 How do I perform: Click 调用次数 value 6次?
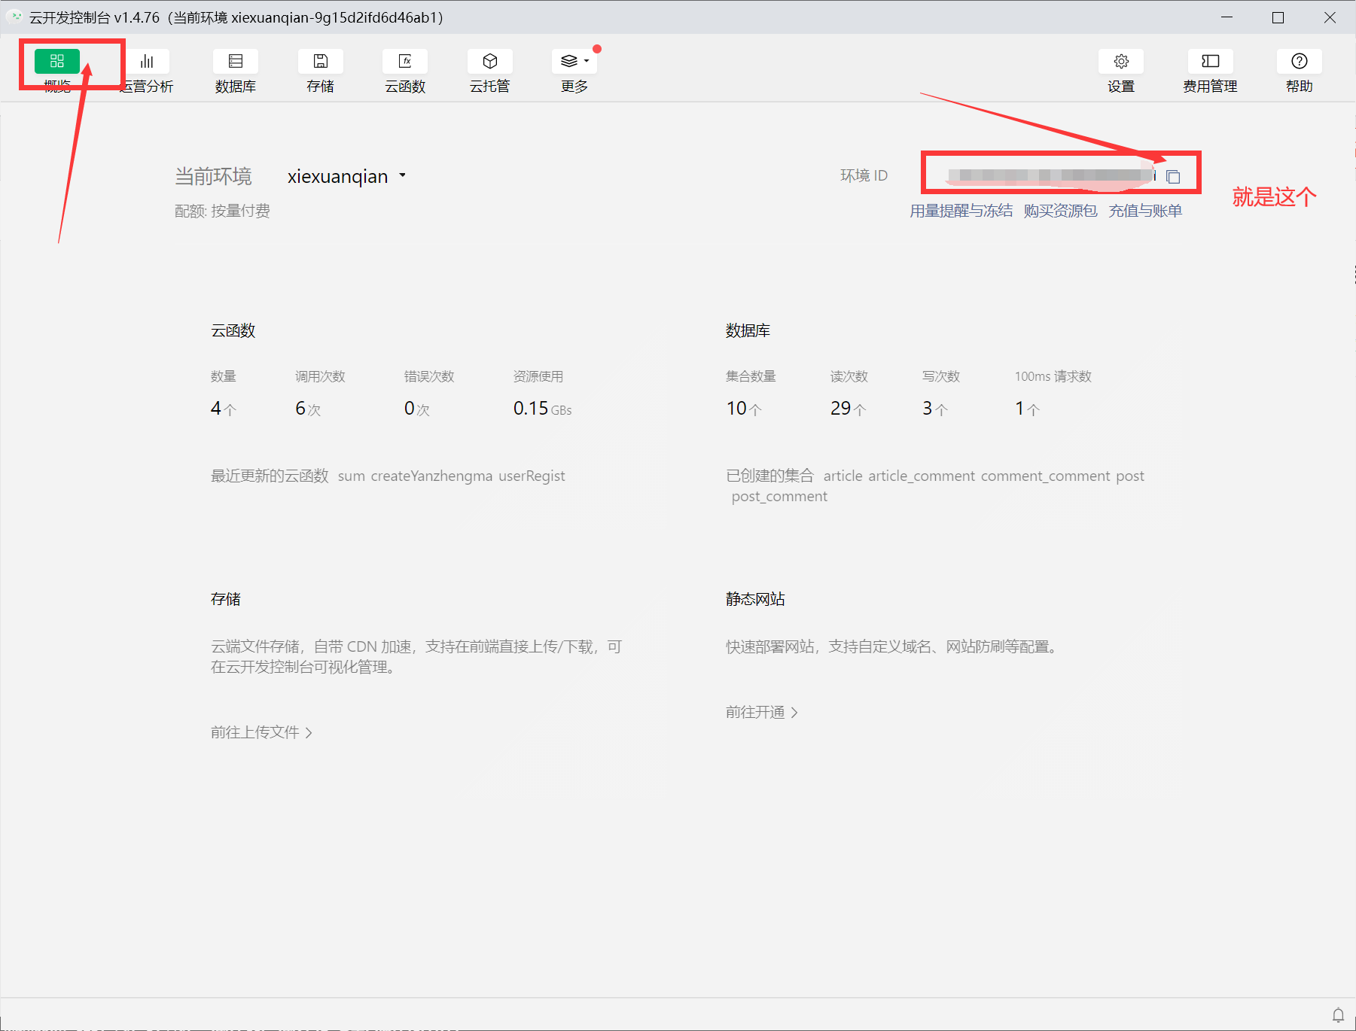pos(308,409)
